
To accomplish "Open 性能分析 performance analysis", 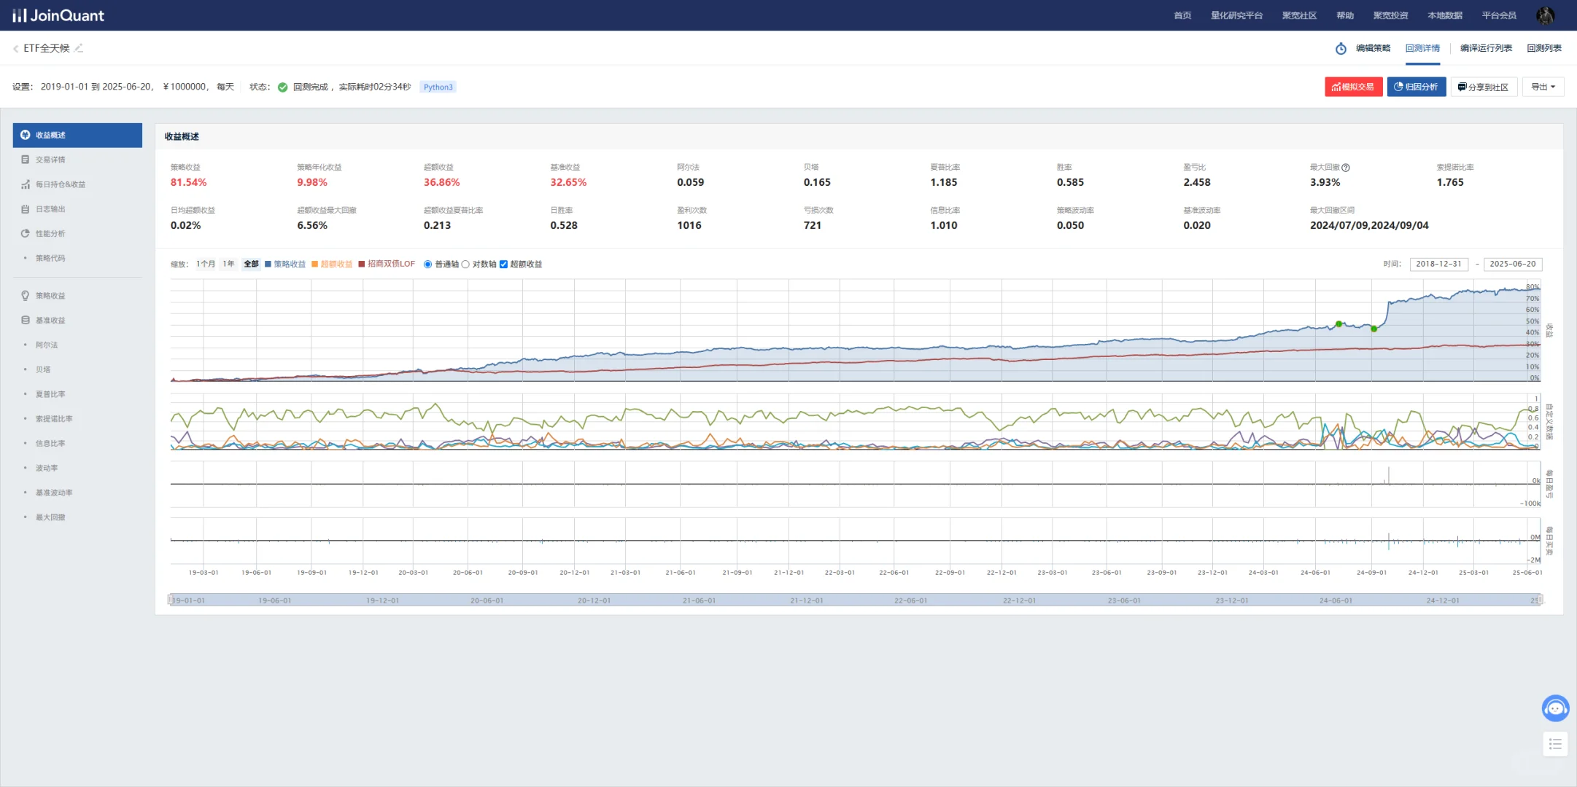I will (50, 234).
